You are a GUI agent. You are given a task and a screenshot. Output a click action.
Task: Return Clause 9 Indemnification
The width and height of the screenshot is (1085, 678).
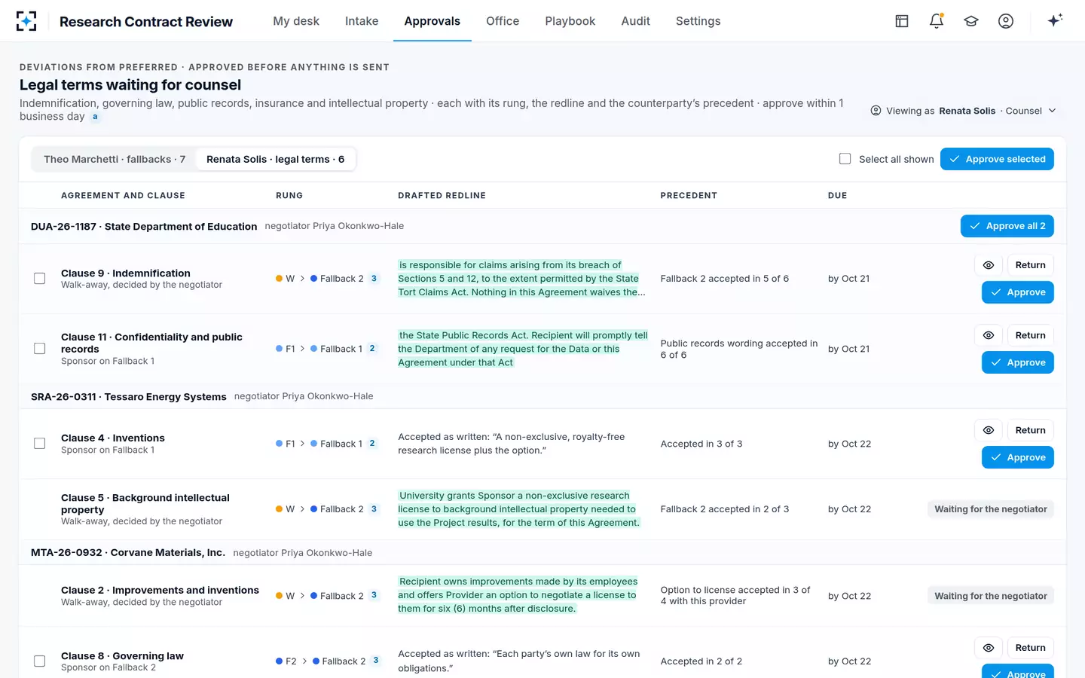(1030, 265)
